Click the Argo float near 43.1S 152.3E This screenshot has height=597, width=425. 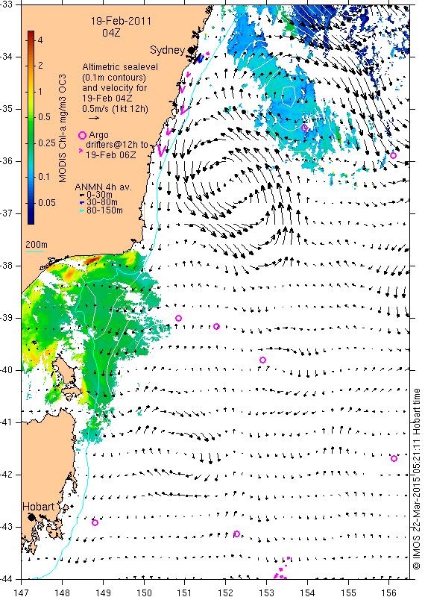[236, 534]
